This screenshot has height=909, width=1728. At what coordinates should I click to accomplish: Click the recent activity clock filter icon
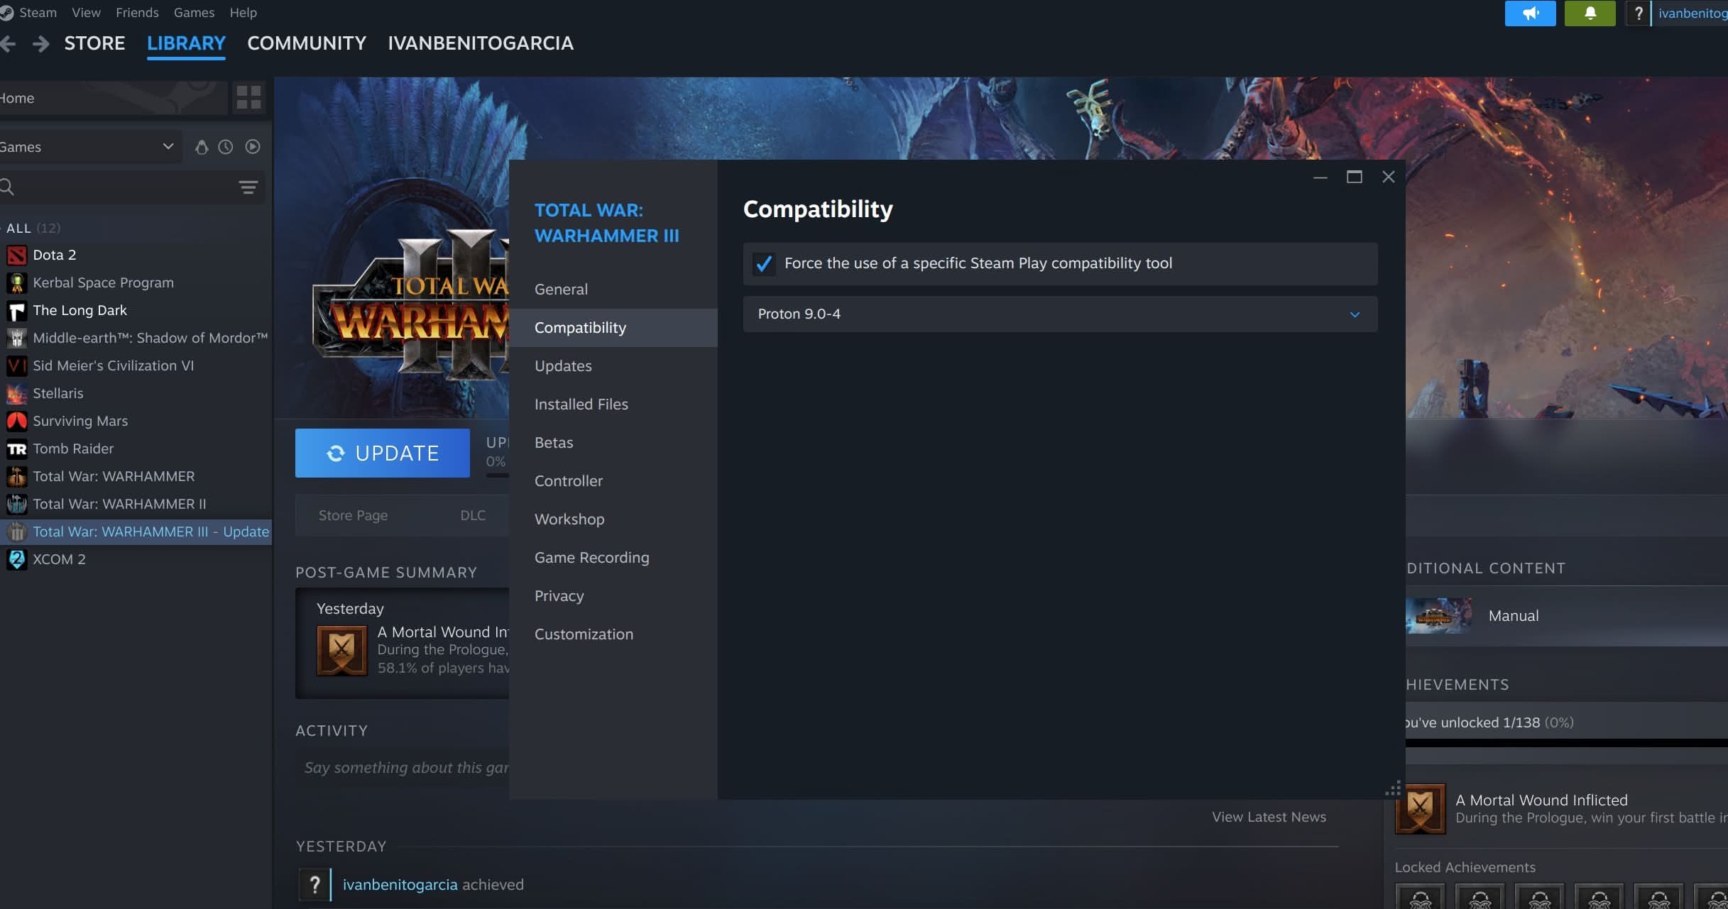pos(225,147)
